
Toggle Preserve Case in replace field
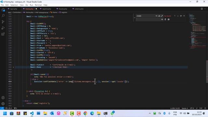(x=162, y=19)
